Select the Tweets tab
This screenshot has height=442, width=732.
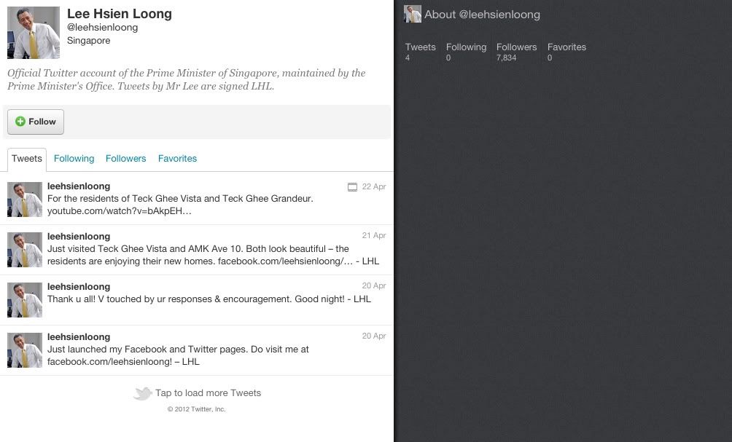pos(26,159)
